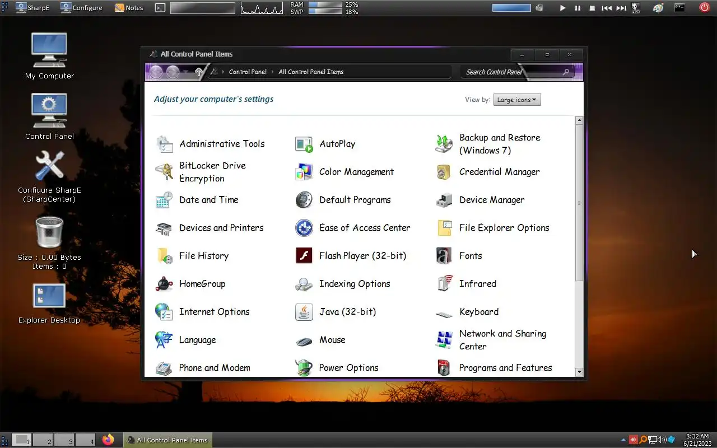Open the Power Options battery icon
The width and height of the screenshot is (717, 448).
tap(304, 368)
